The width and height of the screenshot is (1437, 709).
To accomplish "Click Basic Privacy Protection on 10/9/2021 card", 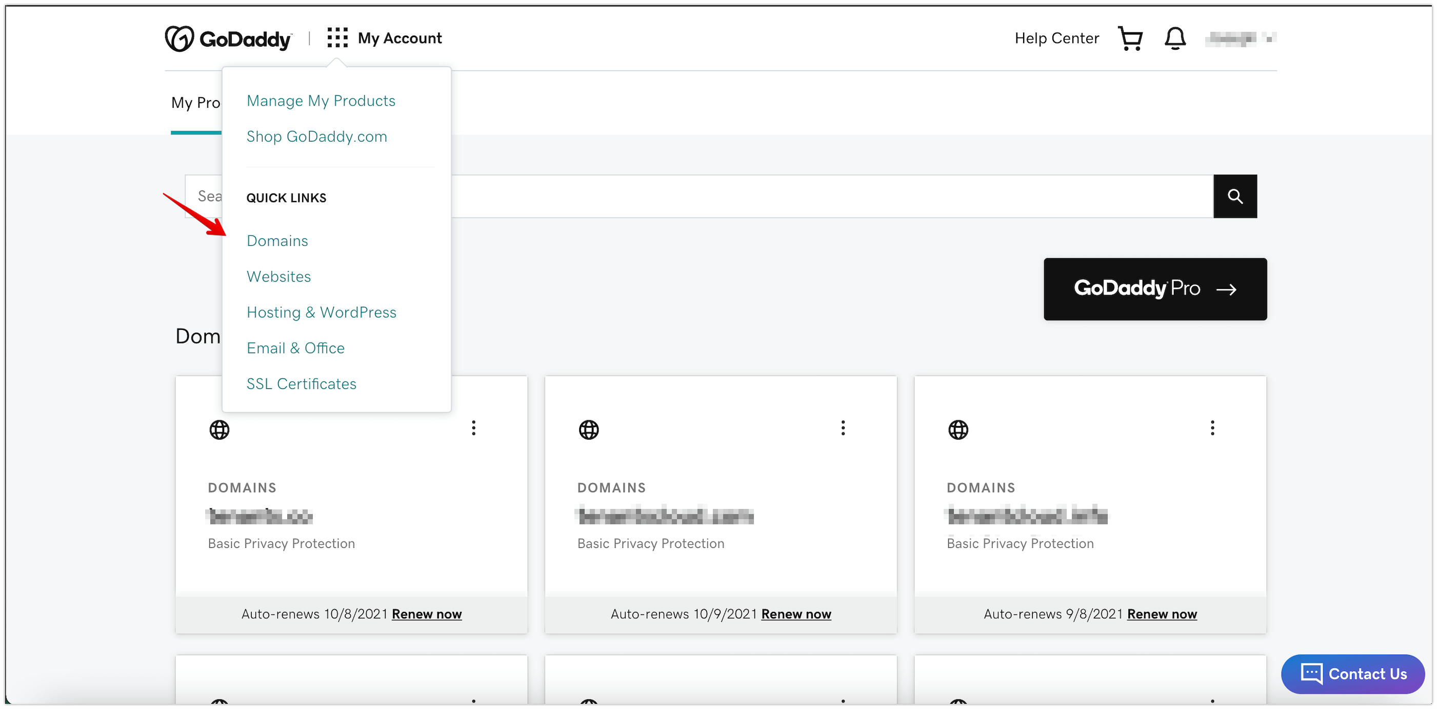I will point(650,544).
